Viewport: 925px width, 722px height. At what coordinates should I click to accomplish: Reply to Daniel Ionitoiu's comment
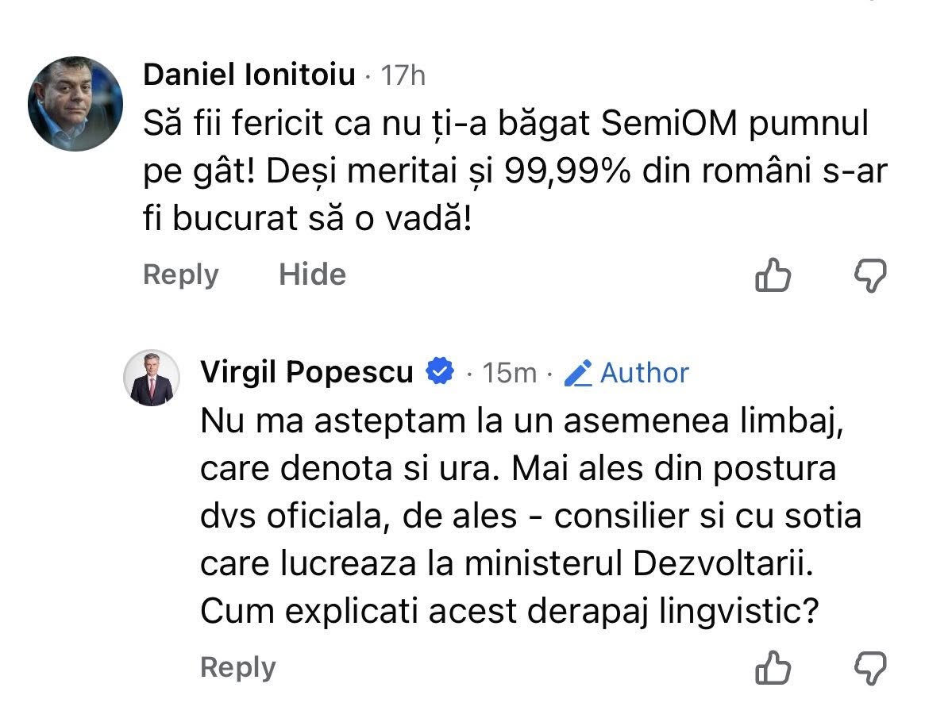[x=180, y=275]
